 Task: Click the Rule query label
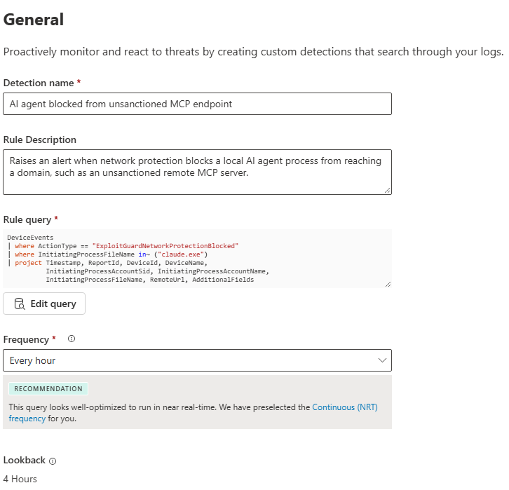coord(27,219)
